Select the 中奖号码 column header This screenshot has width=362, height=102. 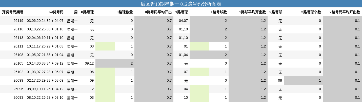[56, 12]
